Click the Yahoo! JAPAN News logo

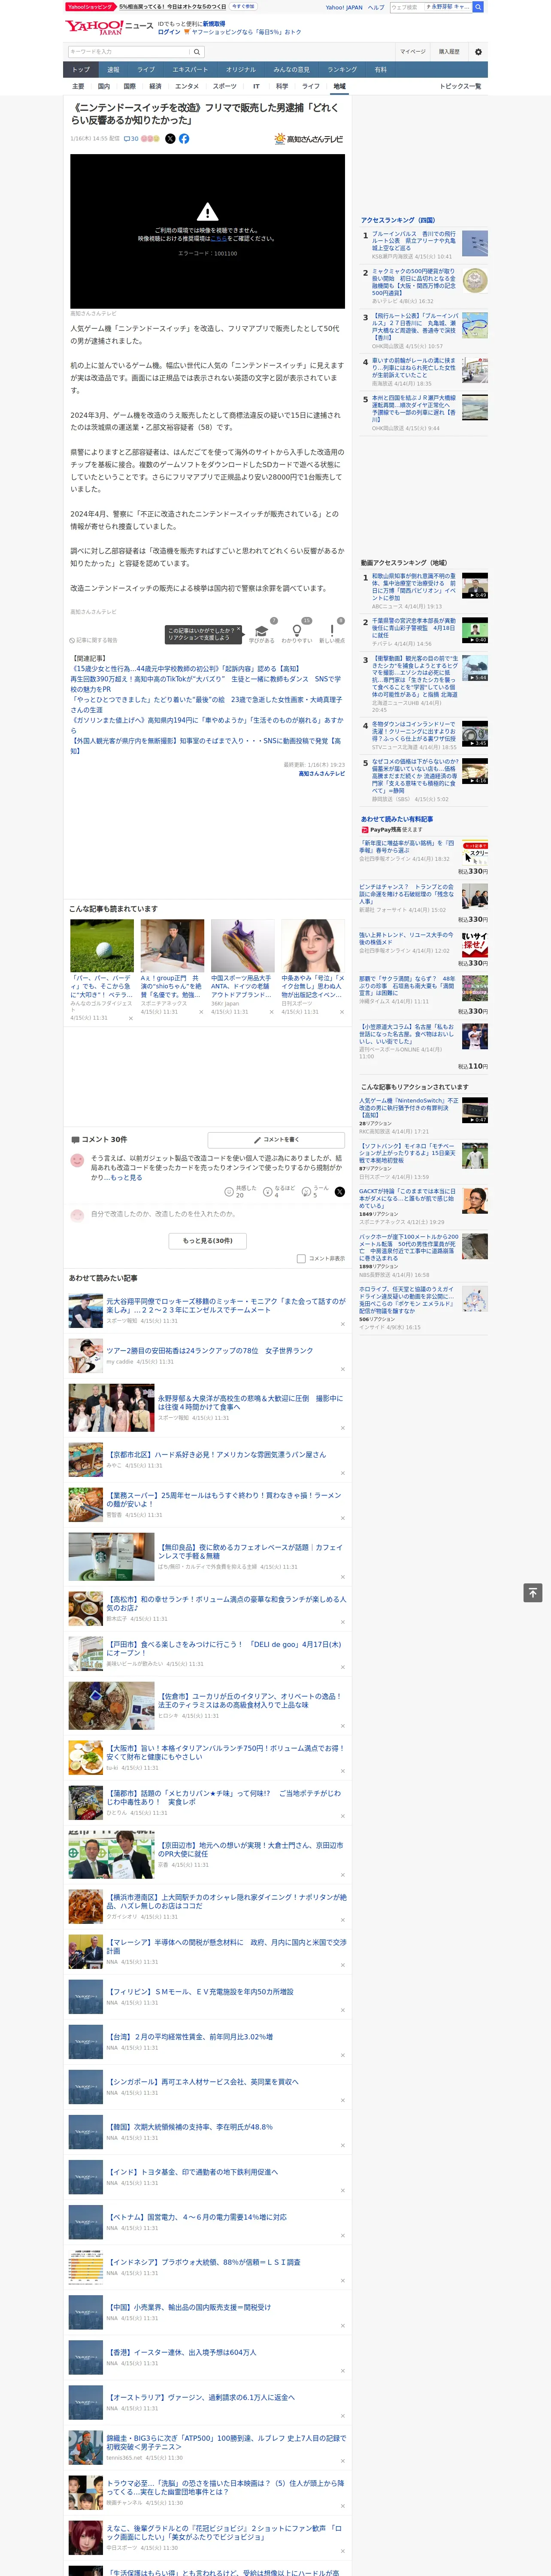coord(109,26)
